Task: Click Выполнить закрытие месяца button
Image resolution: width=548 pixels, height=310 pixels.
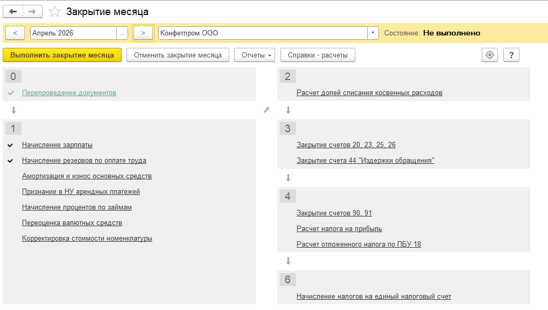Action: [x=62, y=55]
